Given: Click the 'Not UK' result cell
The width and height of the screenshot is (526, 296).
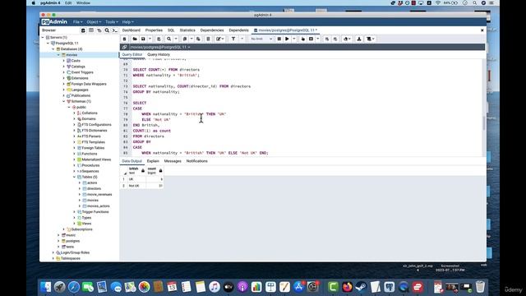Looking at the screenshot, I should point(136,186).
